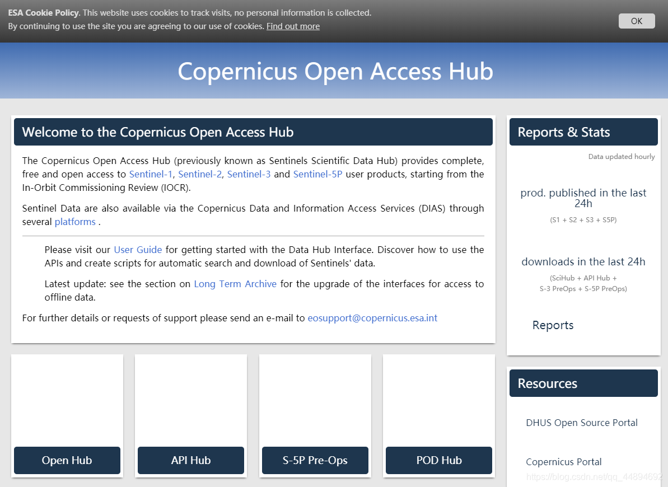Open the Sentinel-3 link
The width and height of the screenshot is (668, 487).
(249, 174)
